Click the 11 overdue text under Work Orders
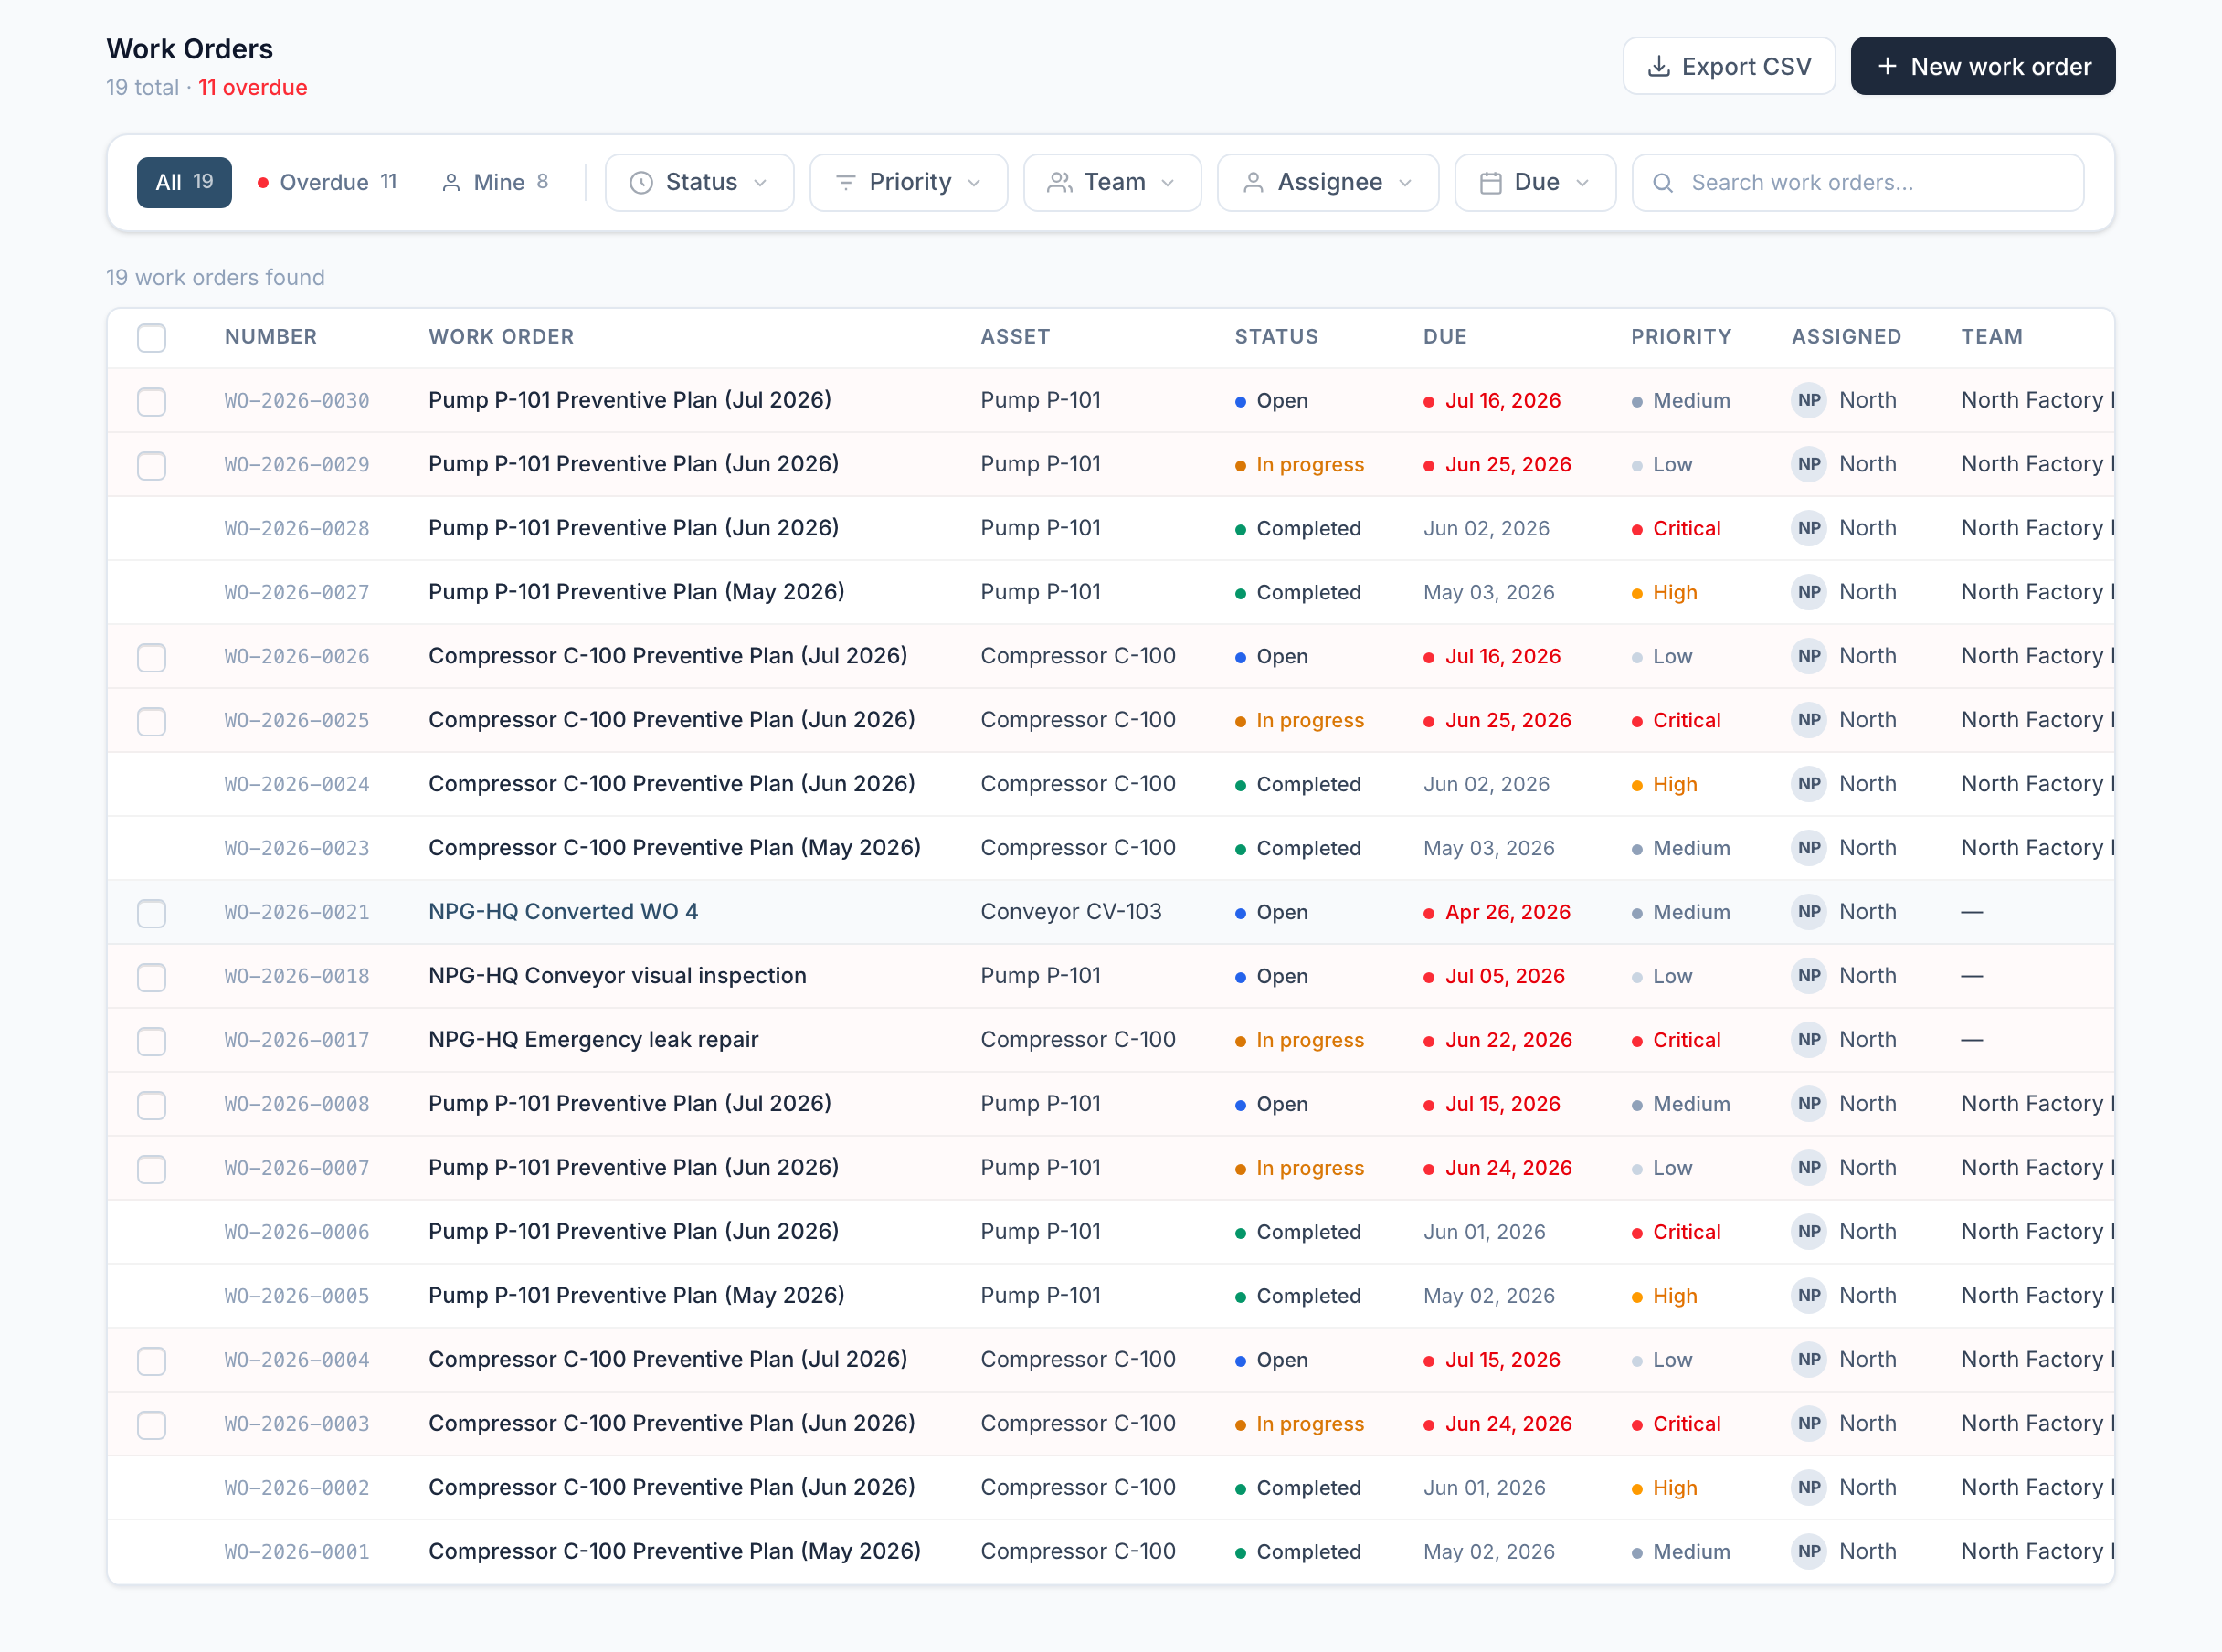Viewport: 2222px width, 1652px height. 252,88
